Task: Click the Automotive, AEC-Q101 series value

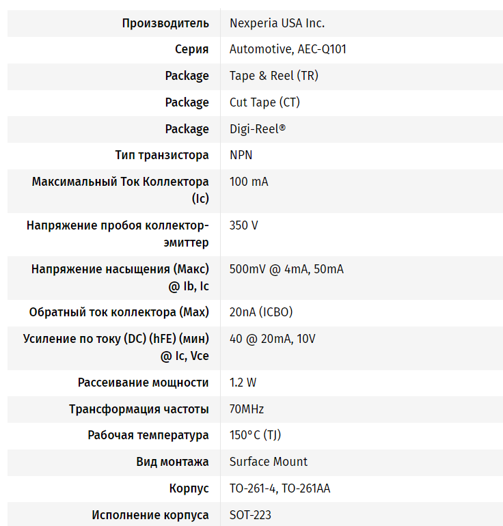Action: 283,49
